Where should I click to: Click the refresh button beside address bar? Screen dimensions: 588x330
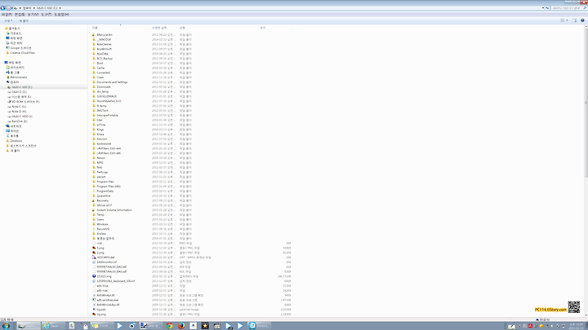[x=547, y=8]
